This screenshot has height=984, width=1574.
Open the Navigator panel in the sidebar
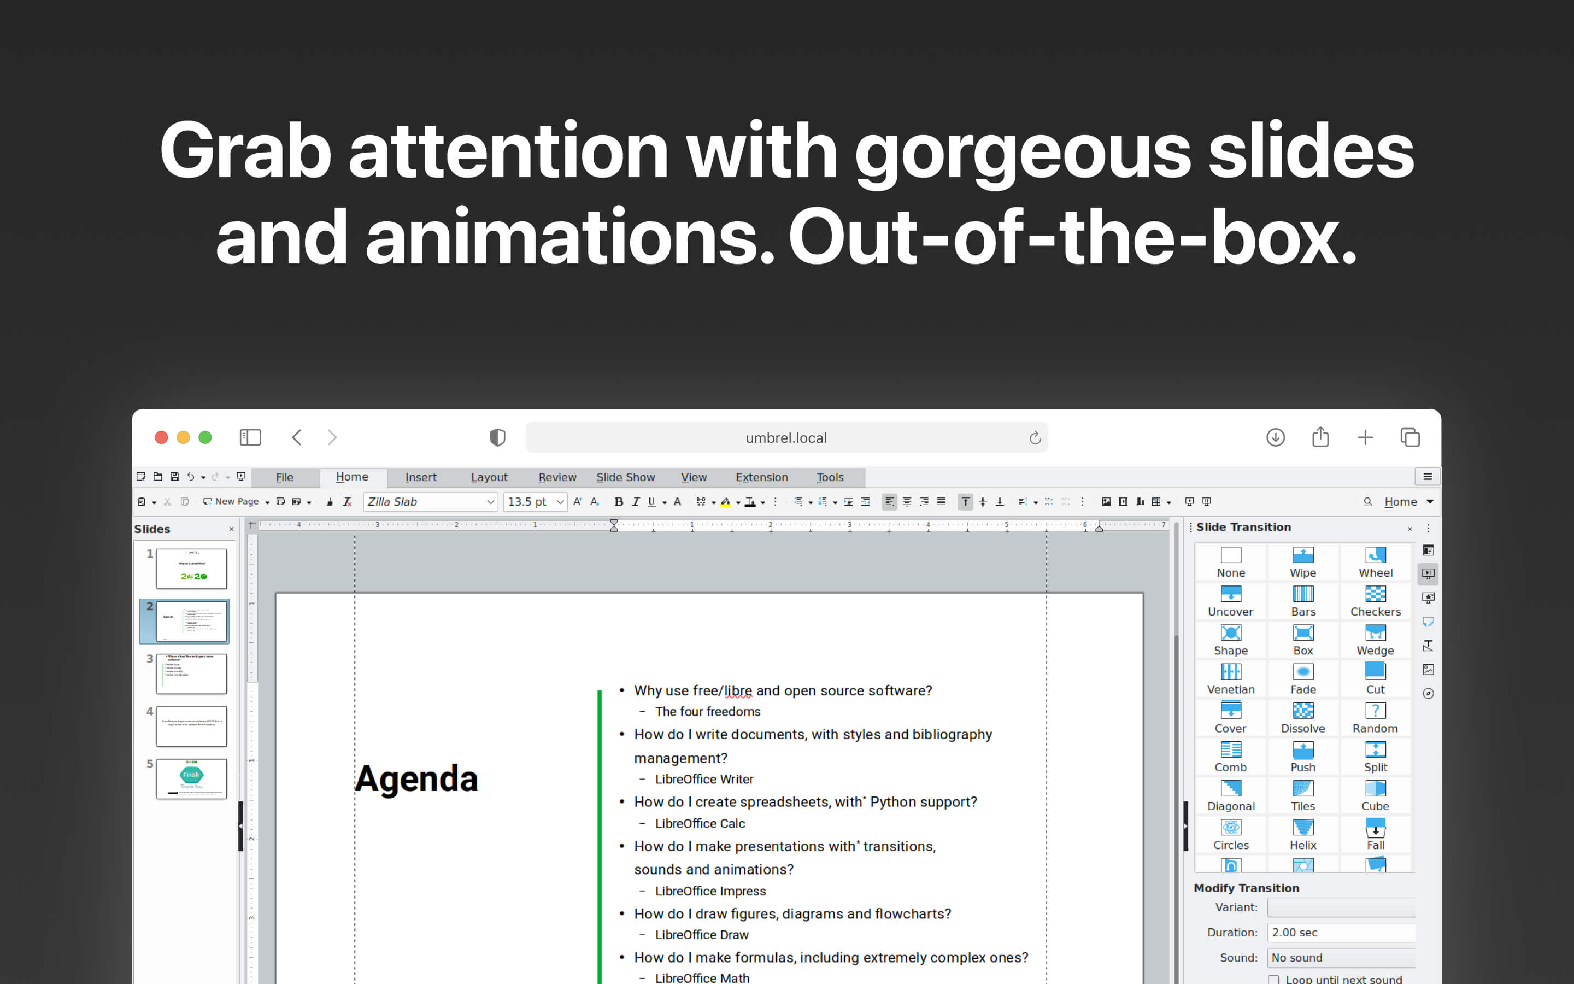[x=1428, y=693]
